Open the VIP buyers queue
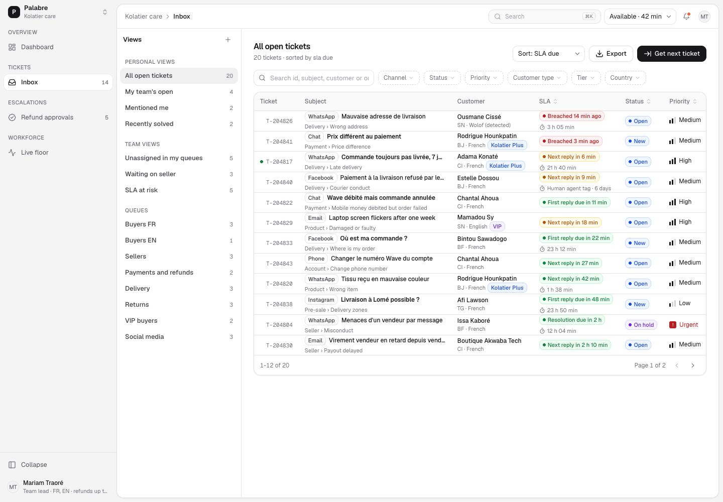Screen dimensions: 723x502 179,321
